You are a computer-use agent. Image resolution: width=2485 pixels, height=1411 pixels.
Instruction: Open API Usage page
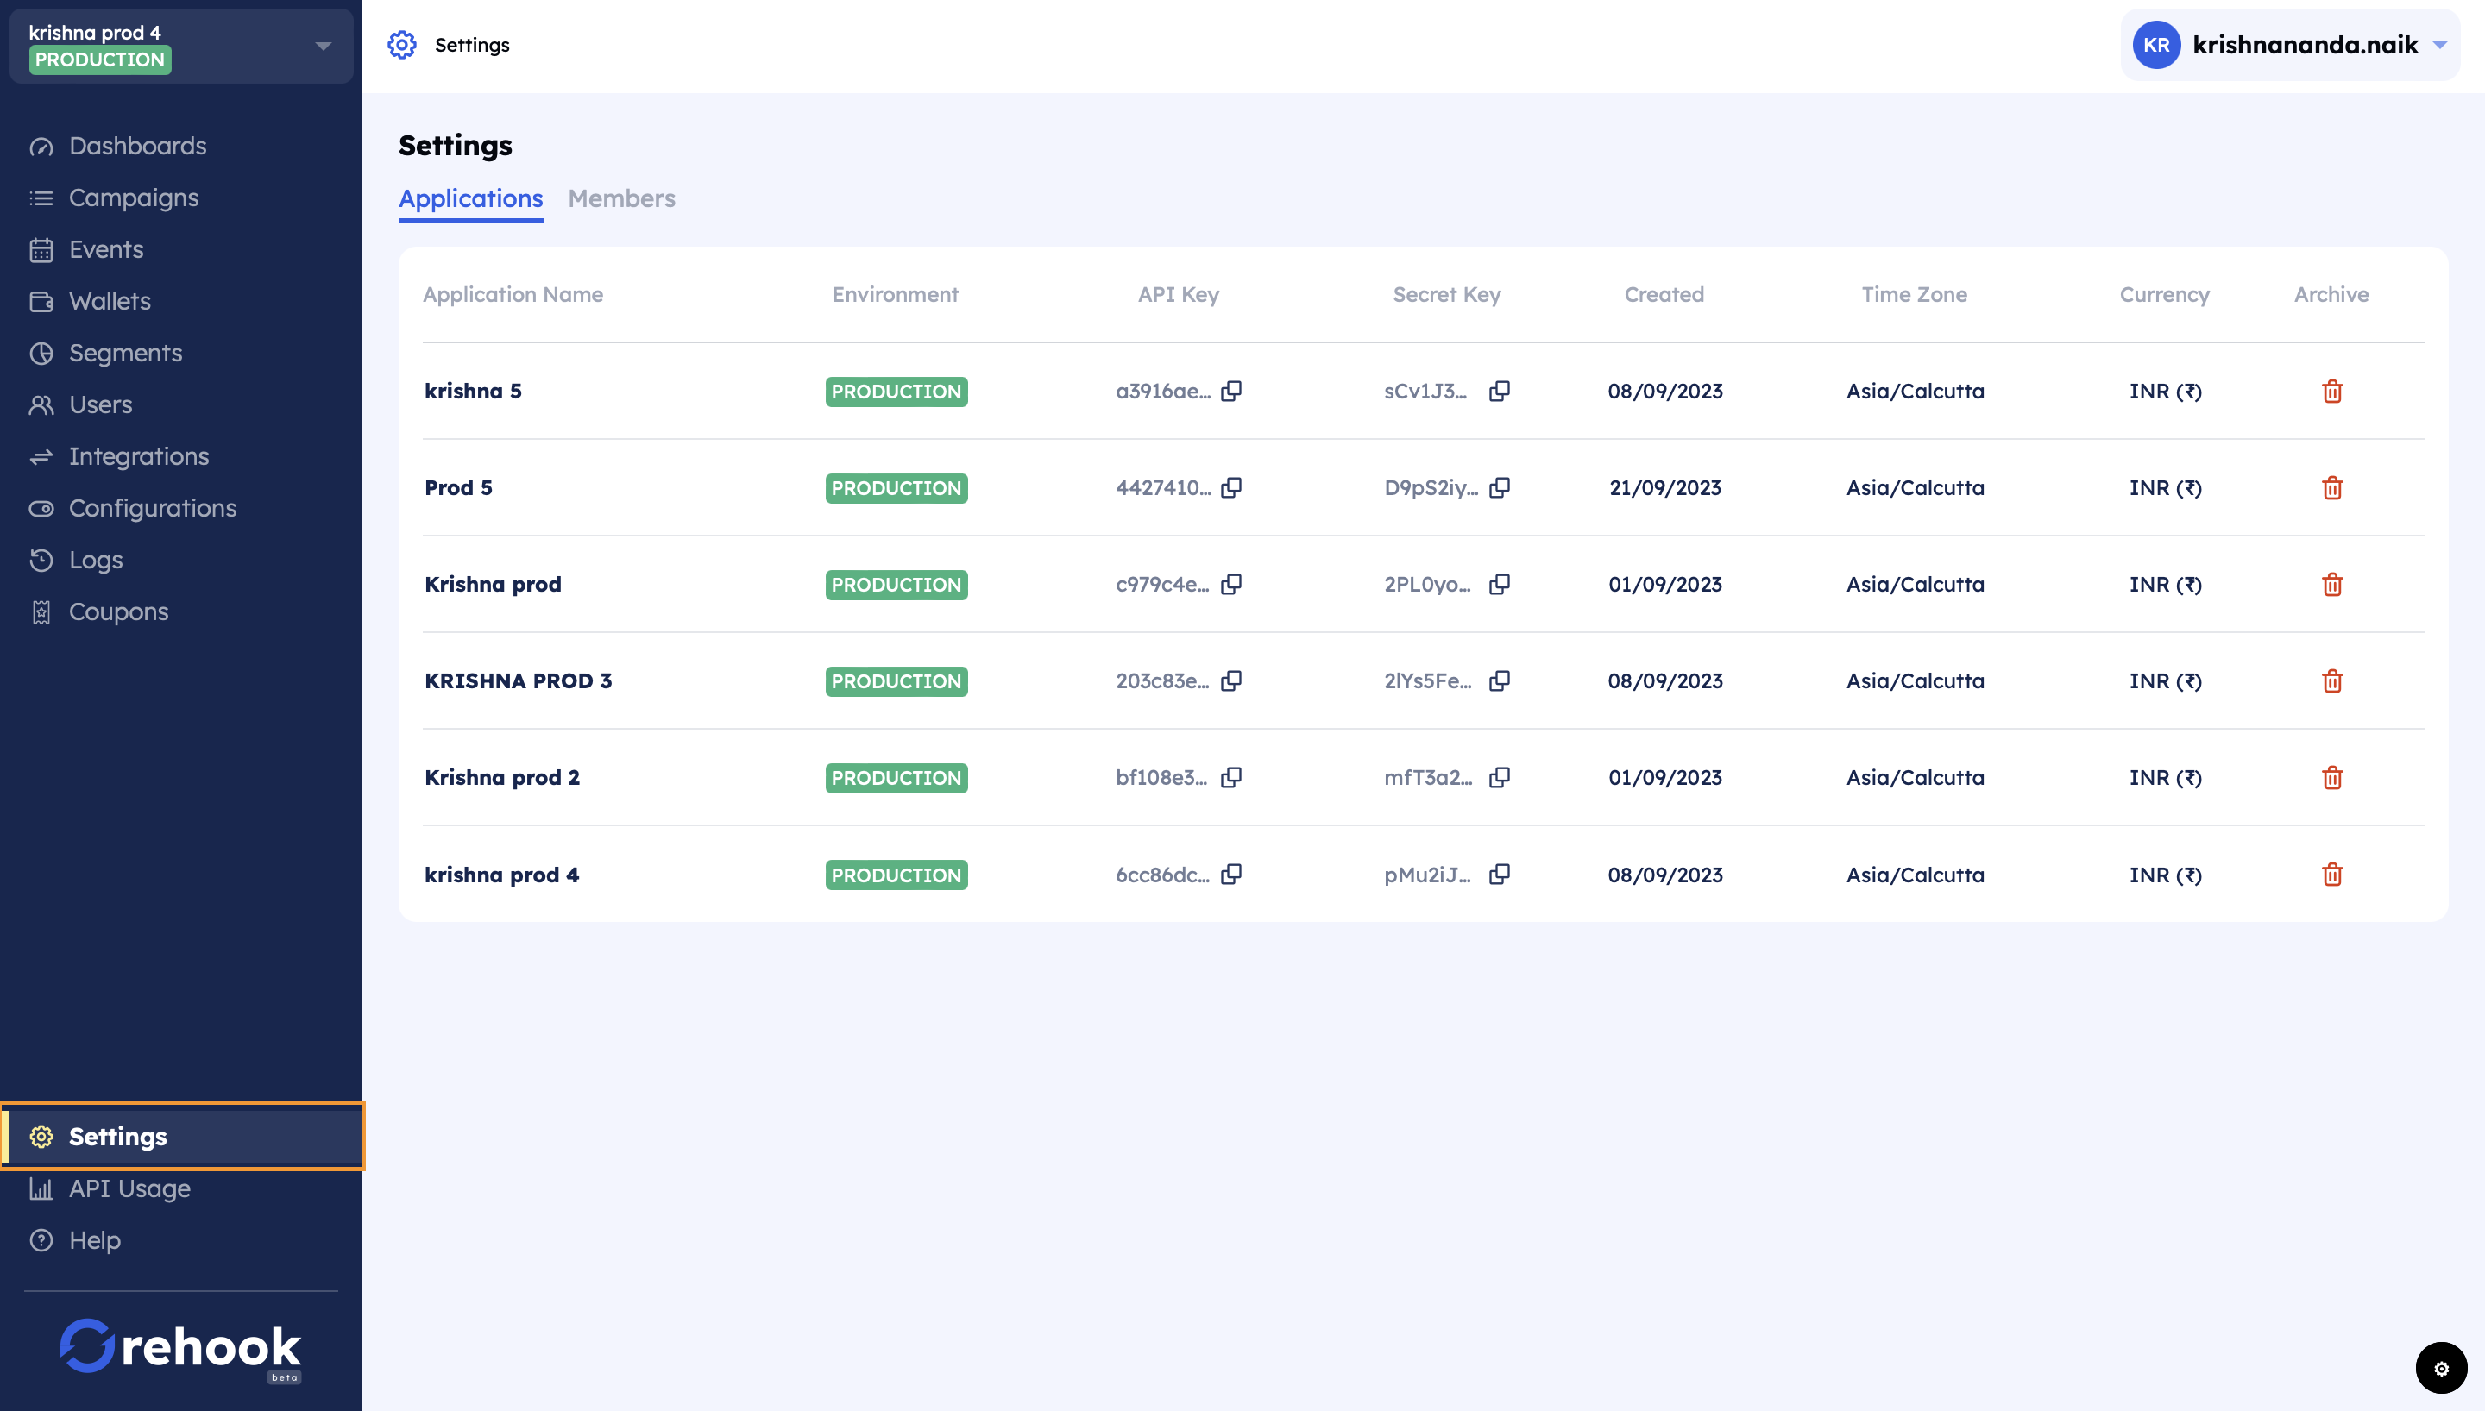click(x=130, y=1189)
